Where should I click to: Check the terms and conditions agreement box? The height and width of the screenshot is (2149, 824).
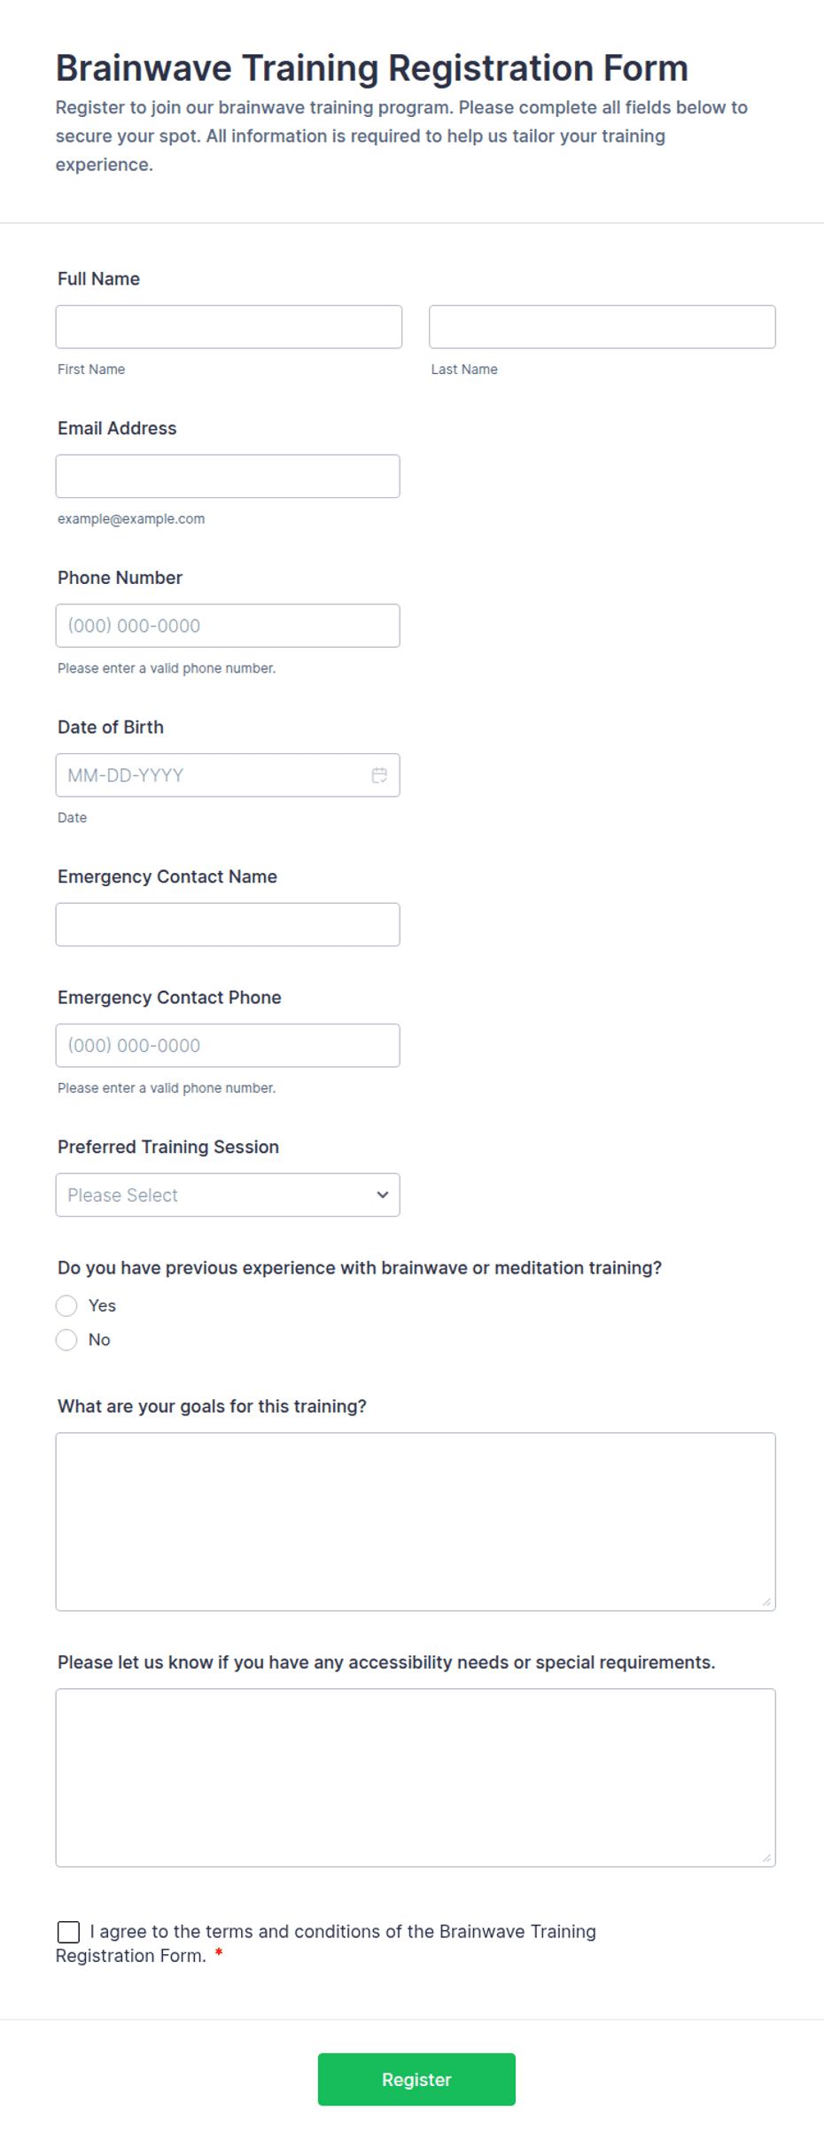tap(68, 1932)
